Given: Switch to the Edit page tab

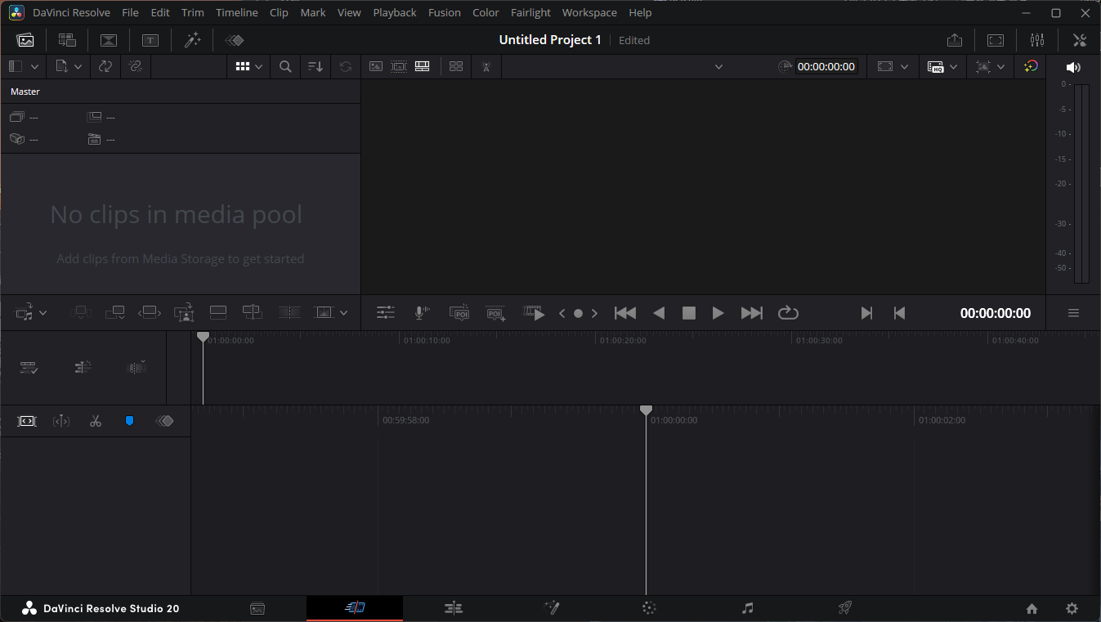Looking at the screenshot, I should coord(454,608).
